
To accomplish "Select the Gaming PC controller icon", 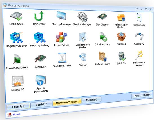I will 139,36.
